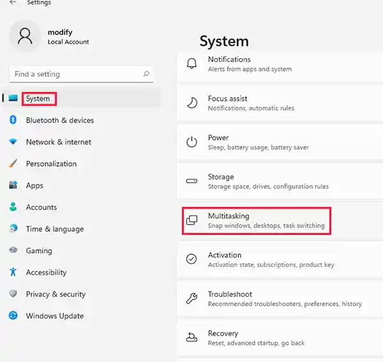Click the Apps icon in the sidebar

click(x=13, y=185)
